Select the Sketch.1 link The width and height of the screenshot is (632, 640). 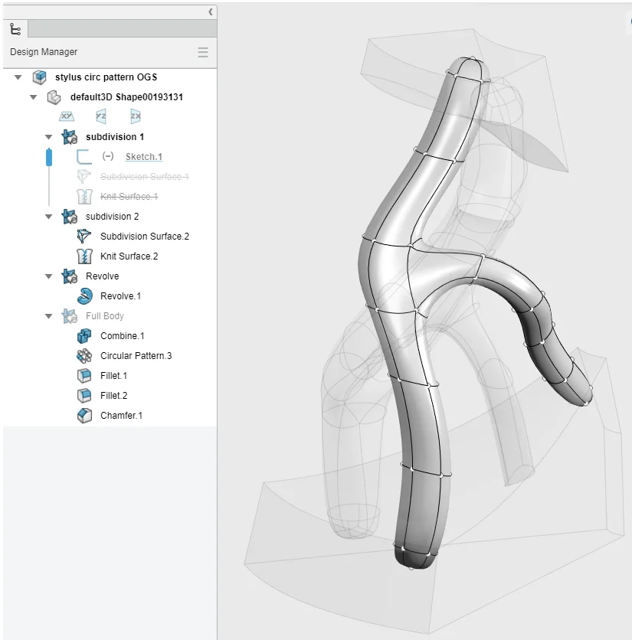pyautogui.click(x=144, y=157)
